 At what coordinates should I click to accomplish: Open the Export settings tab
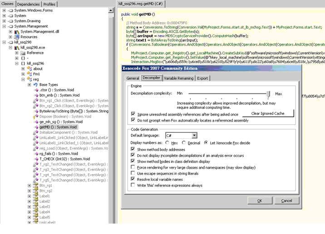[x=202, y=78]
